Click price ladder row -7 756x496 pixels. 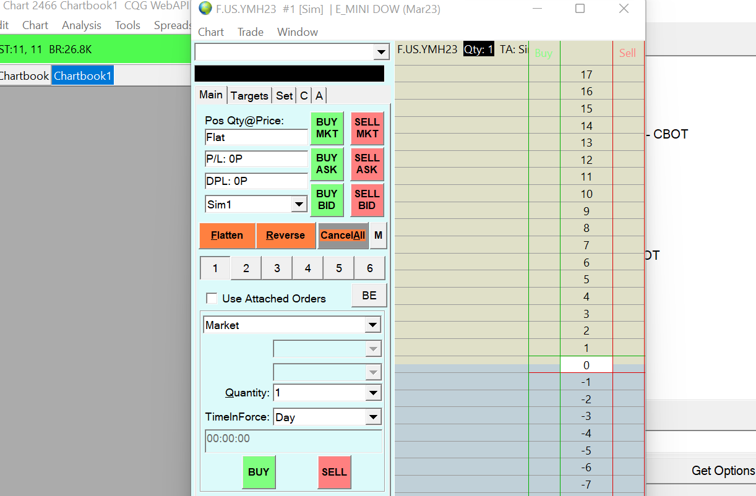(x=586, y=484)
